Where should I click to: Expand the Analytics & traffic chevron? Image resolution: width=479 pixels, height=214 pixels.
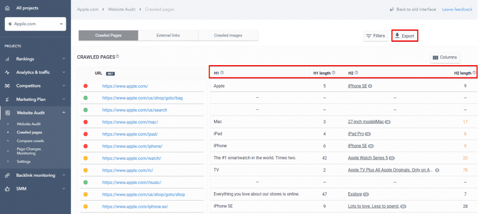[64, 72]
